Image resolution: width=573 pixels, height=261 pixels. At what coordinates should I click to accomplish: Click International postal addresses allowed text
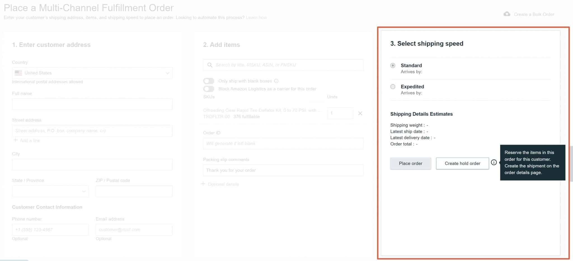point(48,82)
